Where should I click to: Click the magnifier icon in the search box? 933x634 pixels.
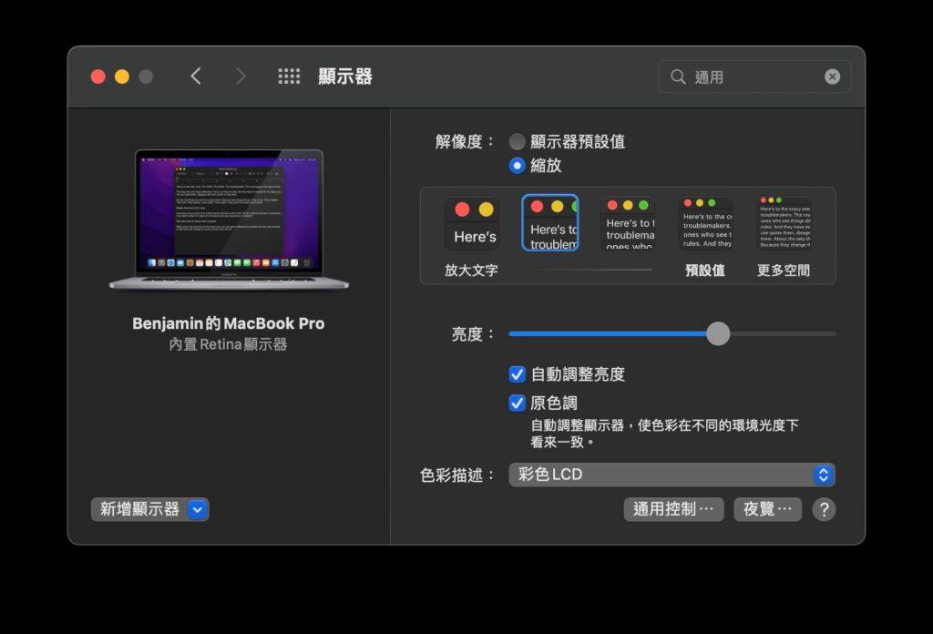point(678,77)
